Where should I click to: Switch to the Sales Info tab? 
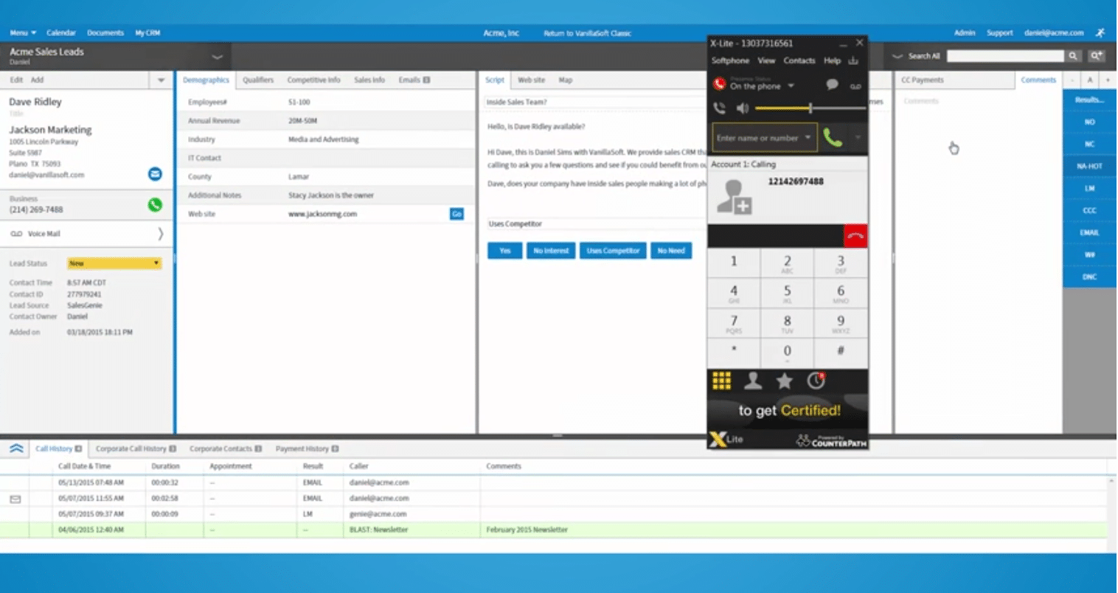click(x=369, y=80)
